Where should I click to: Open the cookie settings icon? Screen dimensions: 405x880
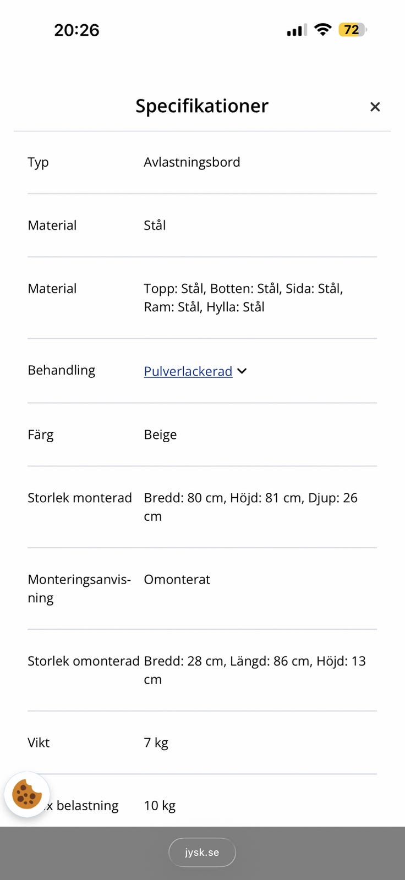(27, 794)
